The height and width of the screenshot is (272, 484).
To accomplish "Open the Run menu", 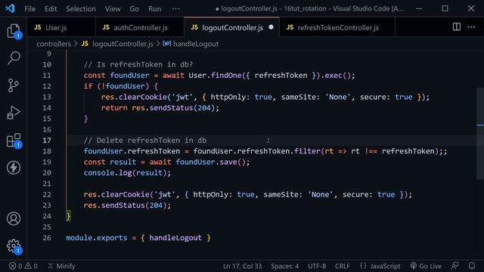I will [x=154, y=8].
